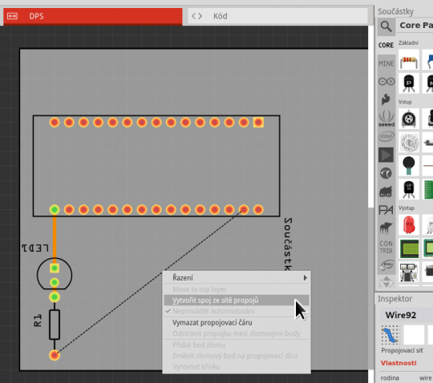Screen dimensions: 433x383
Task: Click the Propojovací síť caption
Action: tap(402, 350)
